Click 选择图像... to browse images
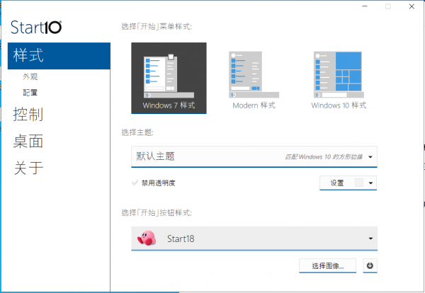 (x=327, y=265)
